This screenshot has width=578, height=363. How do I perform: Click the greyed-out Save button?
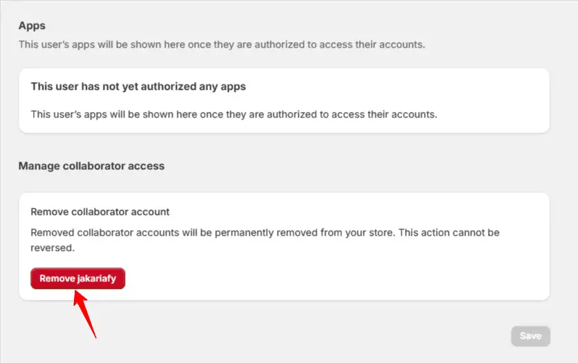click(x=530, y=336)
